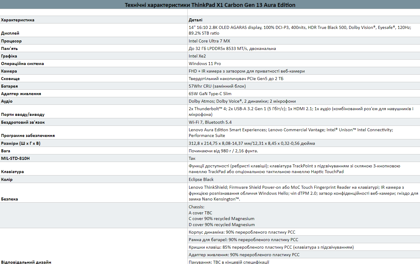Click the 'Dolby Atmos; Dolby Voice' audio cell
420x264 pixels.
click(304, 101)
